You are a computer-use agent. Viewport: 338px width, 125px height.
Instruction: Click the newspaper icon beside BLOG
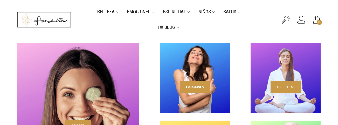[161, 27]
